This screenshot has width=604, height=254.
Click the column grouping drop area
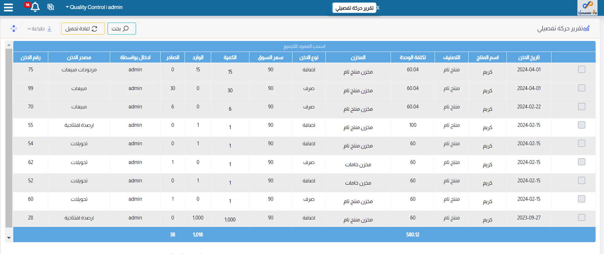[304, 46]
